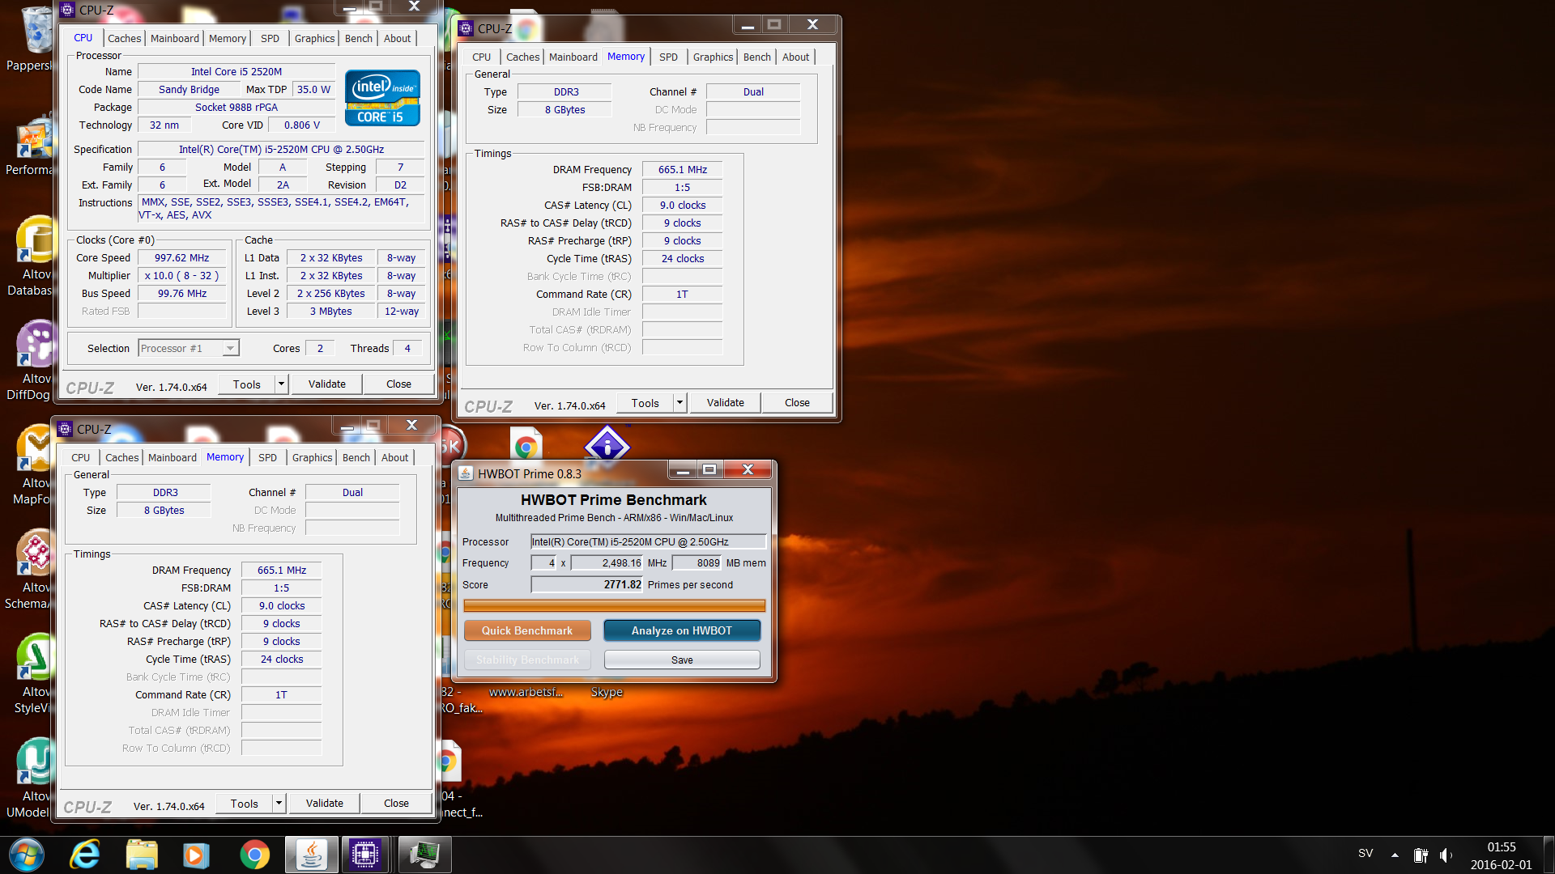Open Windows Media Player taskbar icon

coord(196,855)
